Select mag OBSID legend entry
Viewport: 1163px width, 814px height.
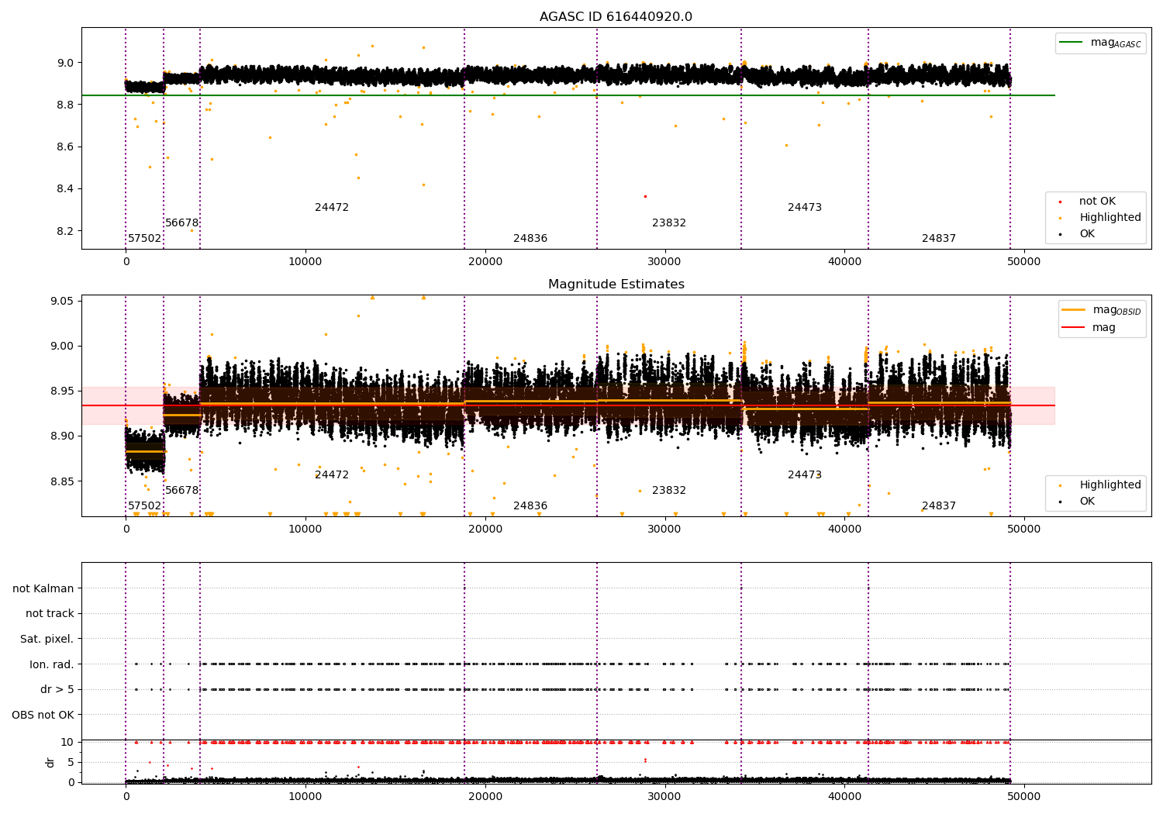tap(1102, 310)
